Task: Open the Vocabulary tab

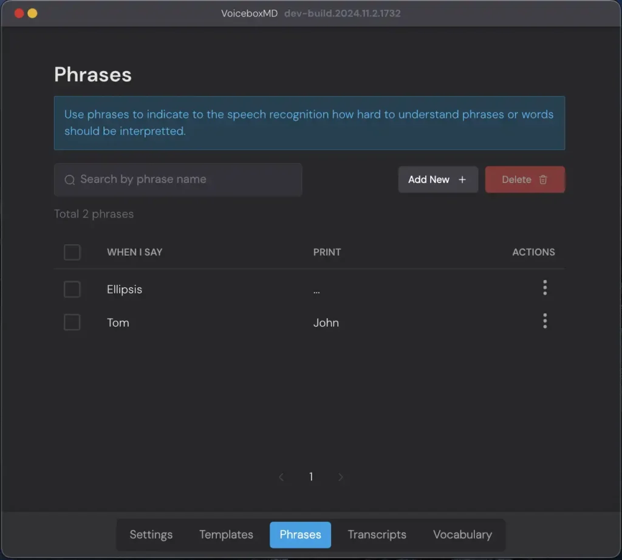Action: [x=462, y=535]
